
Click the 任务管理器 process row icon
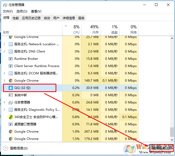pyautogui.click(x=11, y=102)
